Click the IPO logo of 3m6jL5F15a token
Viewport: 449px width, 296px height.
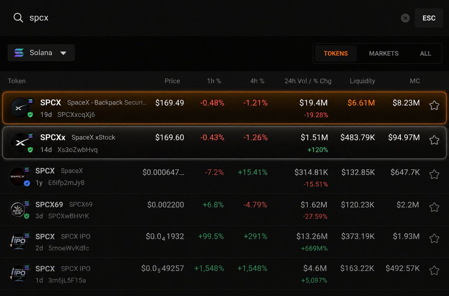click(18, 274)
